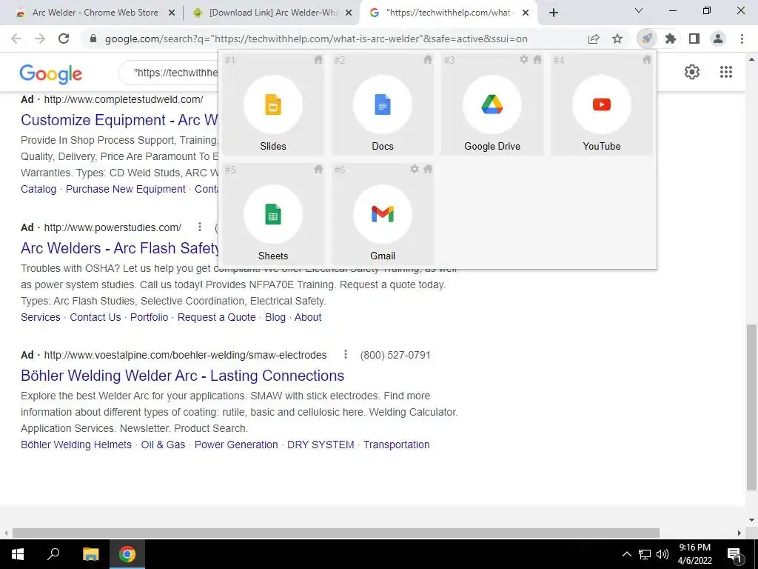Open options for the powerstudies.com ad

tap(200, 227)
